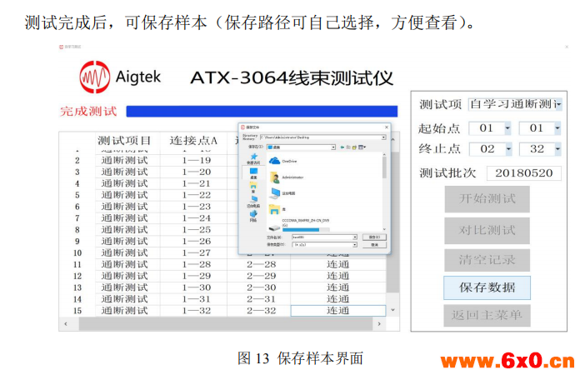Click the 连接点A column header
This screenshot has height=380, width=585.
coord(193,141)
